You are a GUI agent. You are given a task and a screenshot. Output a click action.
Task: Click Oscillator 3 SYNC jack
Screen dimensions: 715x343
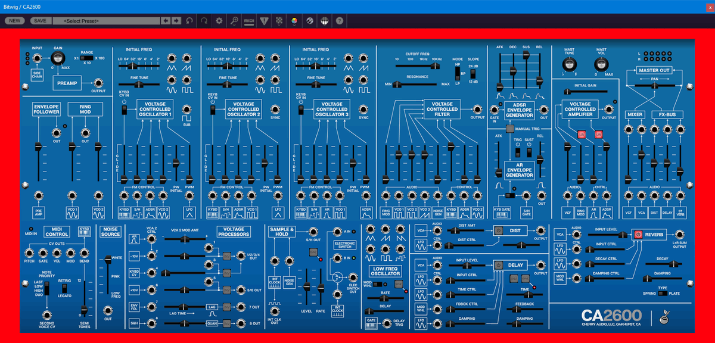pyautogui.click(x=363, y=108)
